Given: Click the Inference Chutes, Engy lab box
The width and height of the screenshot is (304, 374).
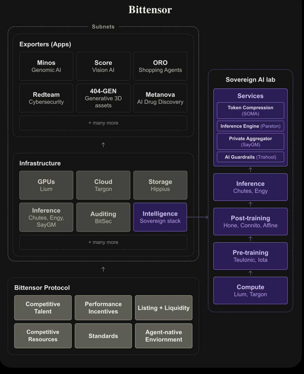Looking at the screenshot, I should pyautogui.click(x=251, y=187).
